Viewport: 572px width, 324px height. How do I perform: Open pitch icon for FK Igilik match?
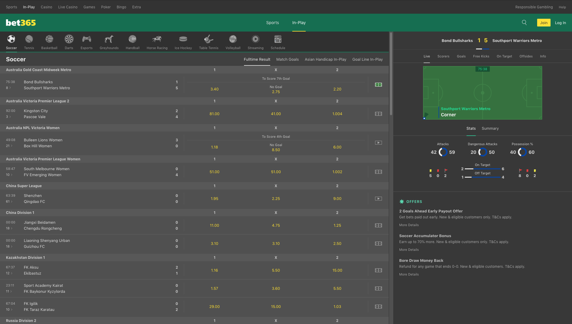point(378,307)
